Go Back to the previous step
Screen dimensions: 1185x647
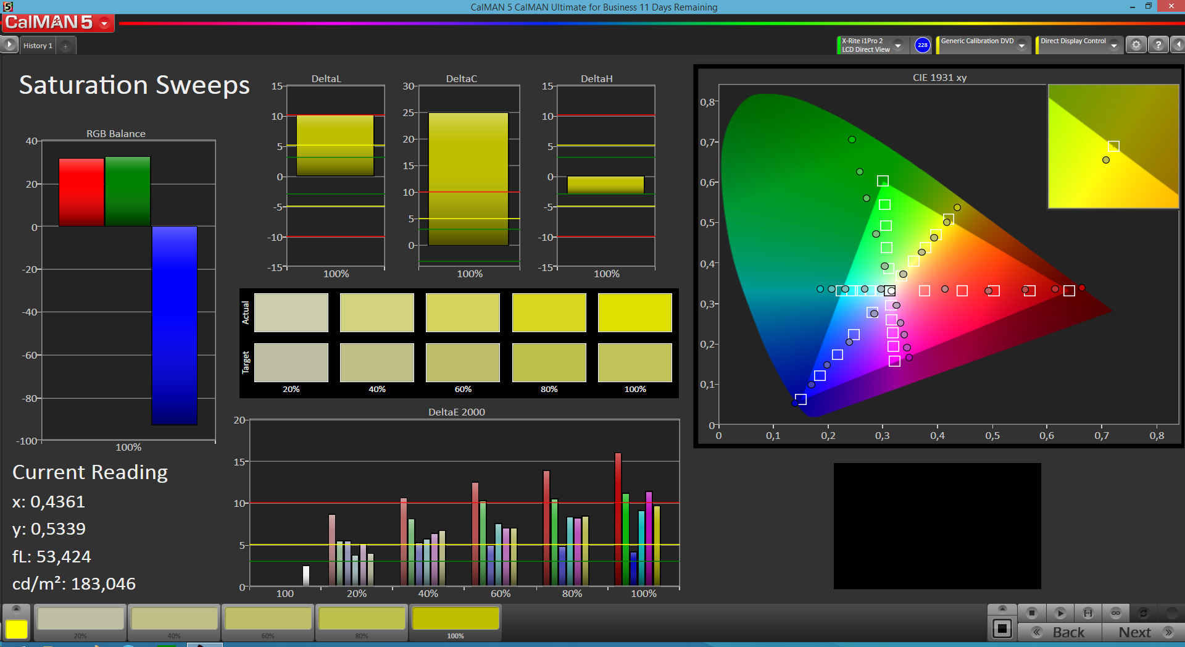tap(1060, 632)
